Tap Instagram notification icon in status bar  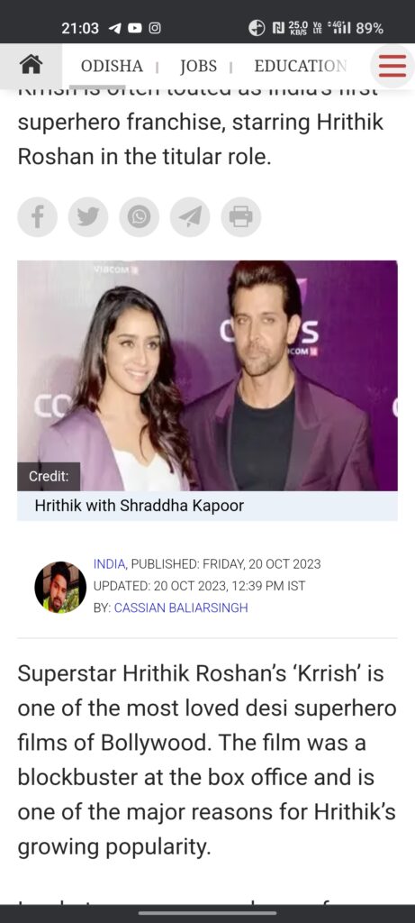click(x=154, y=28)
